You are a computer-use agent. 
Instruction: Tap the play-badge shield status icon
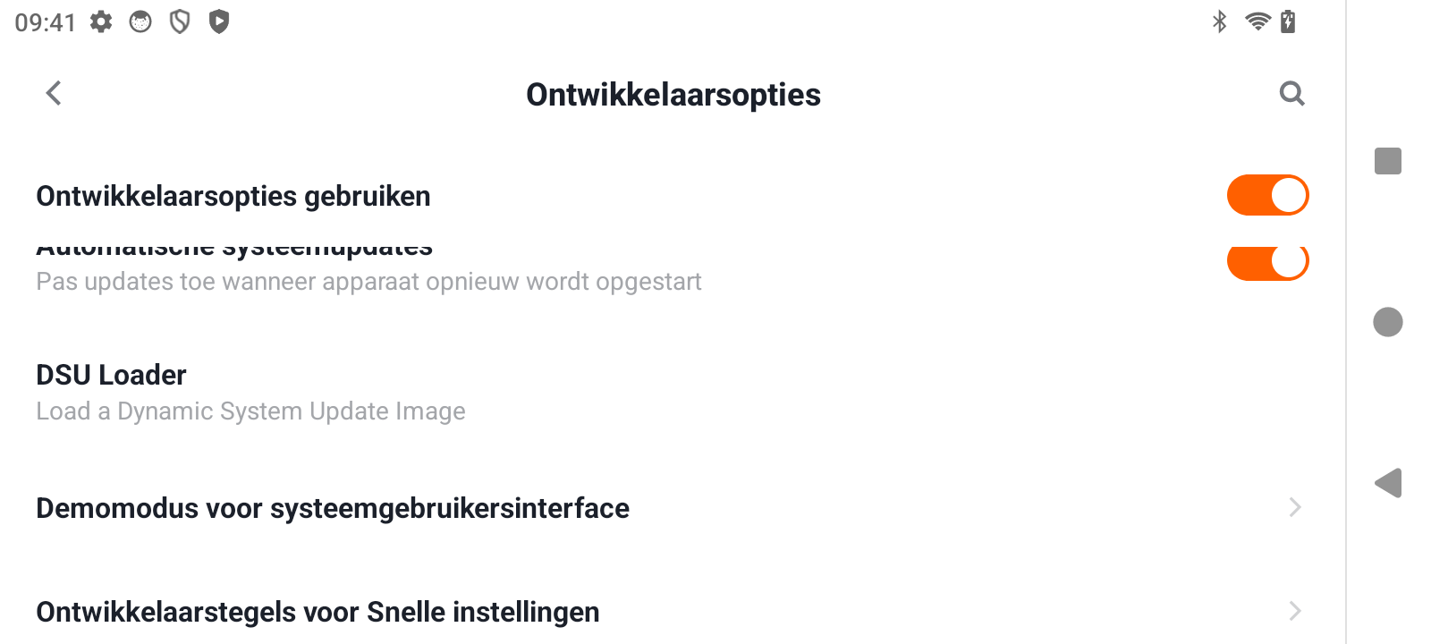click(216, 21)
